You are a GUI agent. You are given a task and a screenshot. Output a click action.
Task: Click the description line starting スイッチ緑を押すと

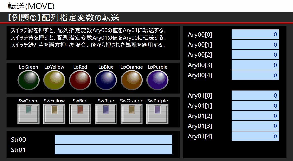[89, 30]
